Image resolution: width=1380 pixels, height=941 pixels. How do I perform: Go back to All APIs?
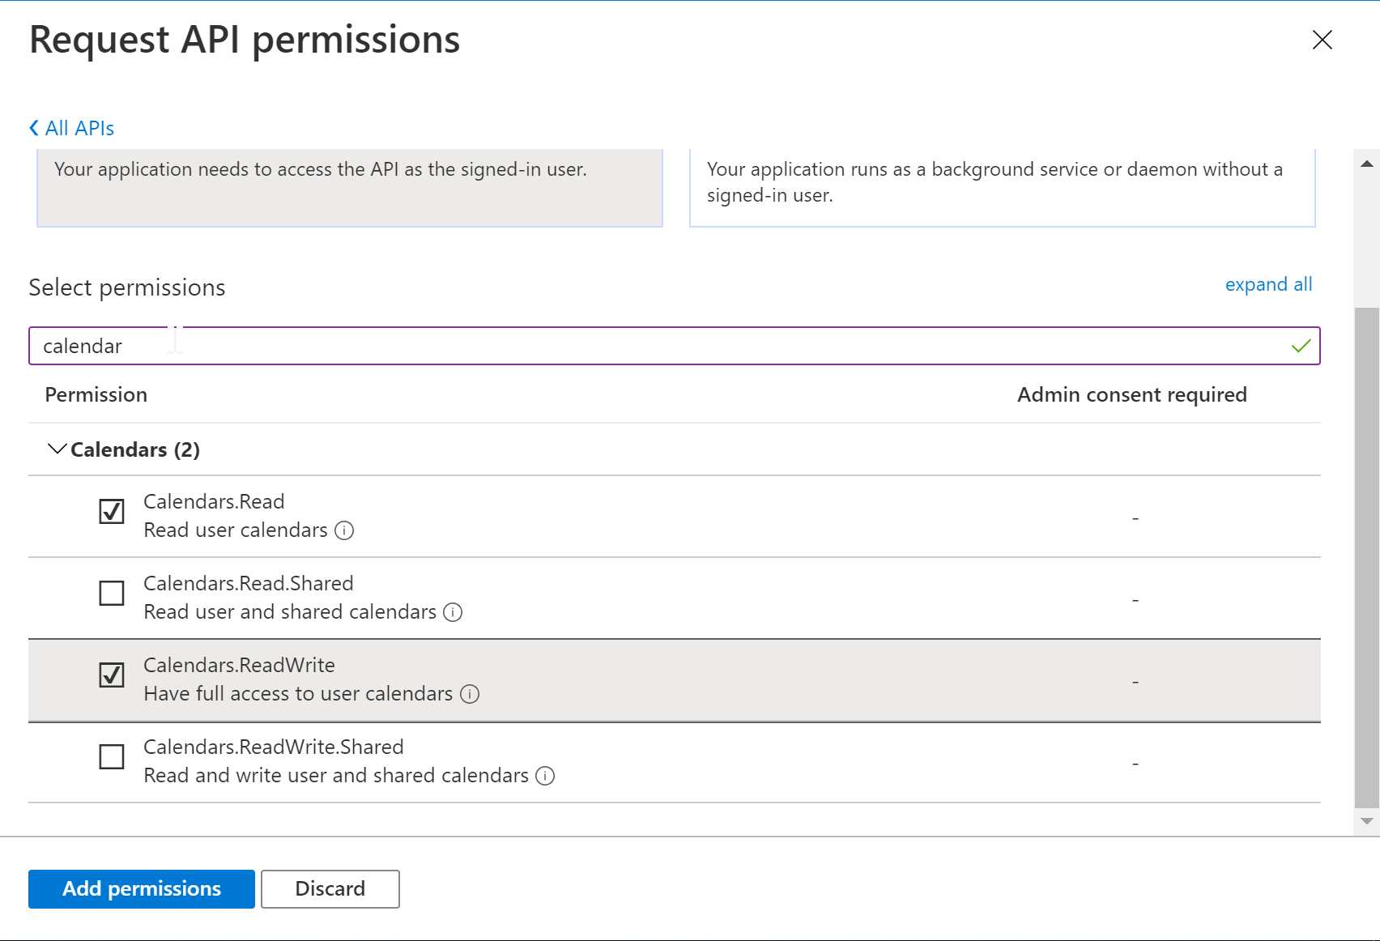71,128
